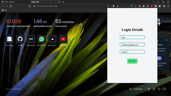Open the YouTube shortcut tile
This screenshot has height=96, width=171.
pos(63,39)
